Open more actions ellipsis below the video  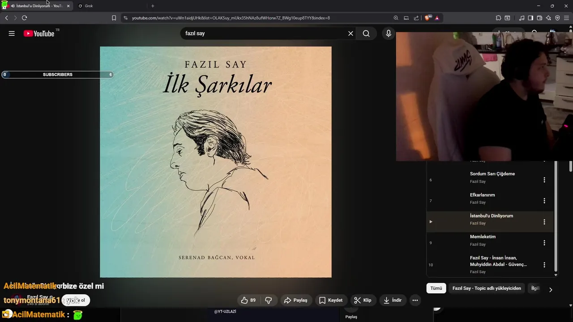pyautogui.click(x=415, y=300)
